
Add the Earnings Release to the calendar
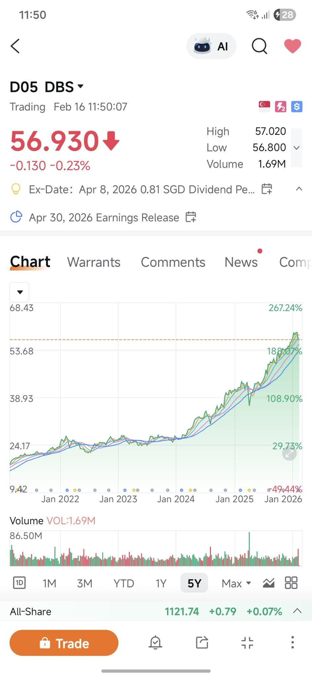(191, 217)
